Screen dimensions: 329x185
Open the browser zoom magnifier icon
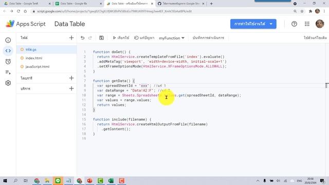(x=295, y=11)
